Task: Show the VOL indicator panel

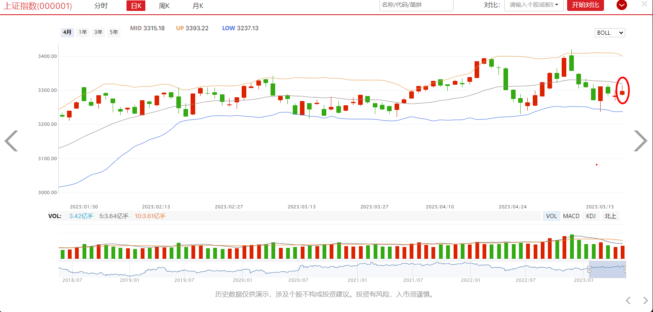Action: point(552,216)
